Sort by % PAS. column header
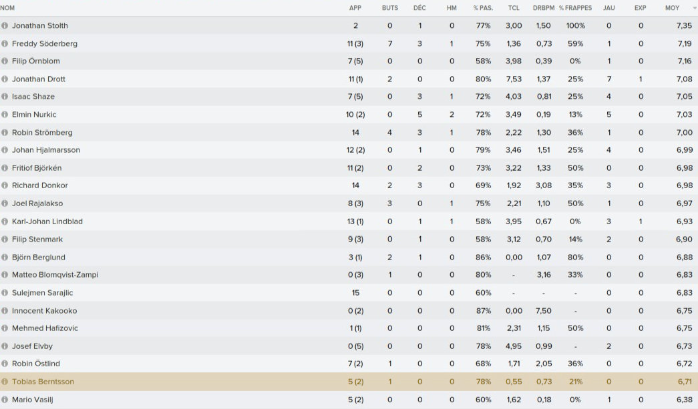This screenshot has width=698, height=409. click(x=482, y=8)
